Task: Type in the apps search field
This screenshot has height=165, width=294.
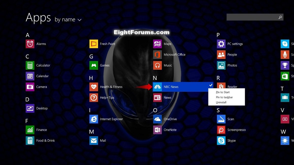Action: [x=251, y=17]
